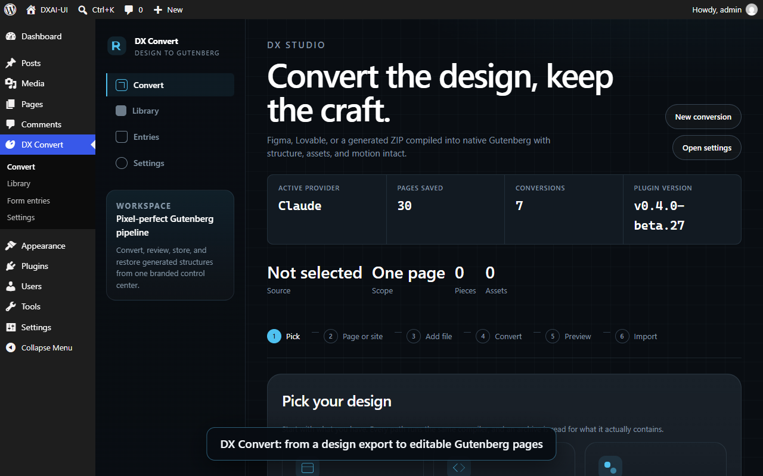This screenshot has width=763, height=476.
Task: Click the Collapse Menu arrow icon
Action: [11, 347]
